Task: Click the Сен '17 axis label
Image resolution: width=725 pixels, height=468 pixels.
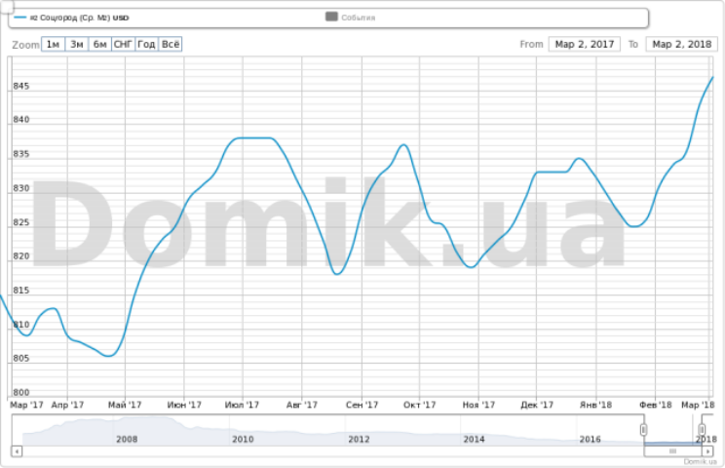Action: pos(362,405)
